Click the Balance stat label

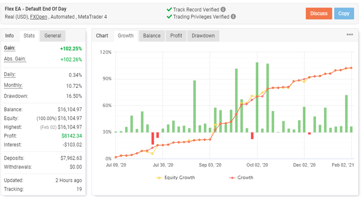pyautogui.click(x=13, y=110)
